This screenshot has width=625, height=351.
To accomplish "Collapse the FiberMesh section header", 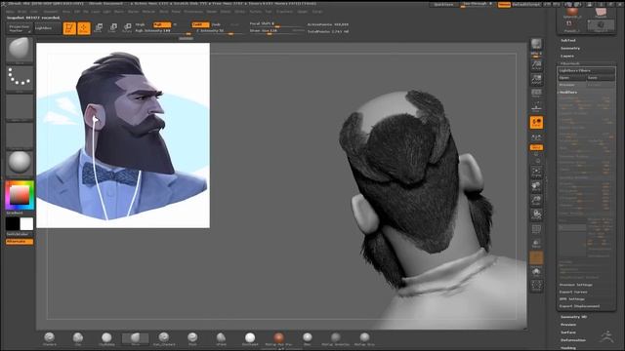I will 570,63.
